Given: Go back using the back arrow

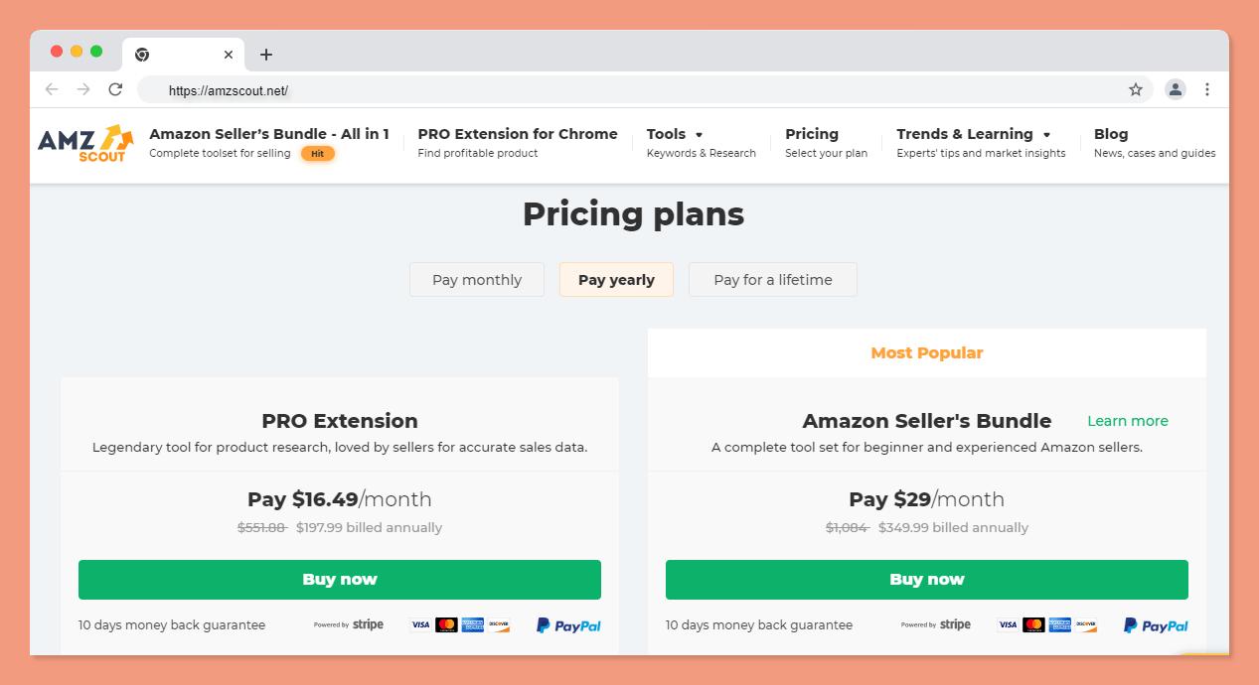Looking at the screenshot, I should tap(52, 89).
